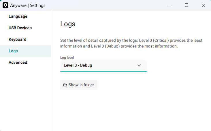211x131 pixels.
Task: Click the Level 3 - Debug selected value
Action: [x=78, y=65]
